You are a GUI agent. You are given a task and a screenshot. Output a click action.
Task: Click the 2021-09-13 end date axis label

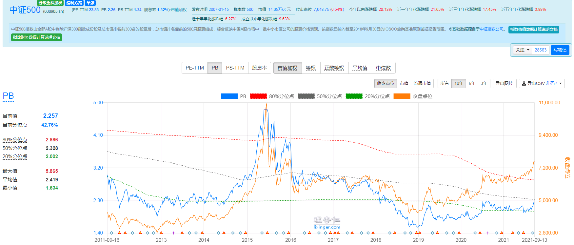(x=534, y=240)
